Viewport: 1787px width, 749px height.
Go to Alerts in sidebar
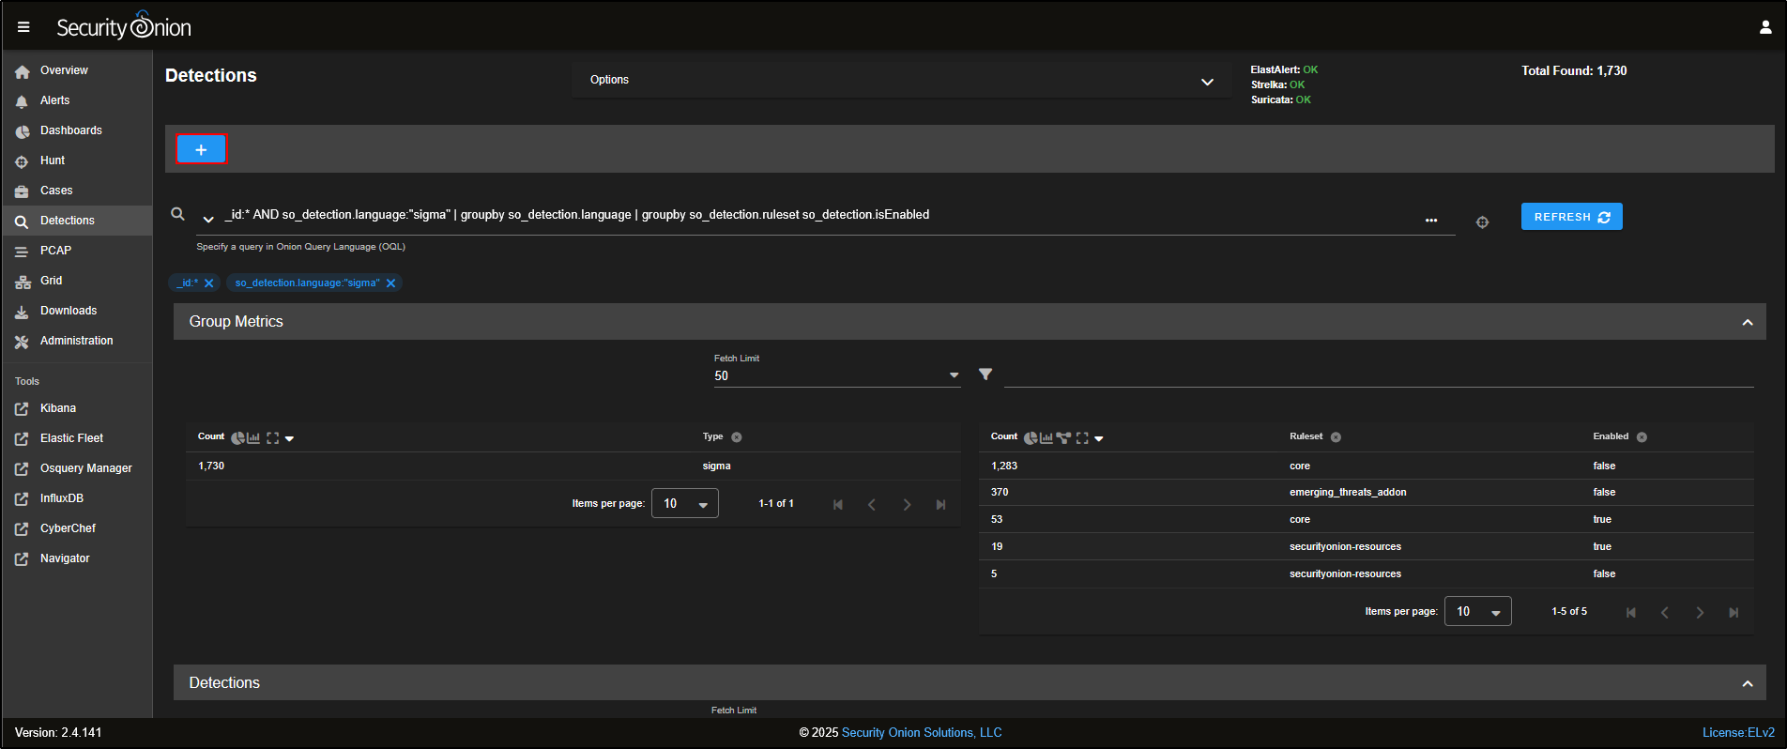(54, 100)
